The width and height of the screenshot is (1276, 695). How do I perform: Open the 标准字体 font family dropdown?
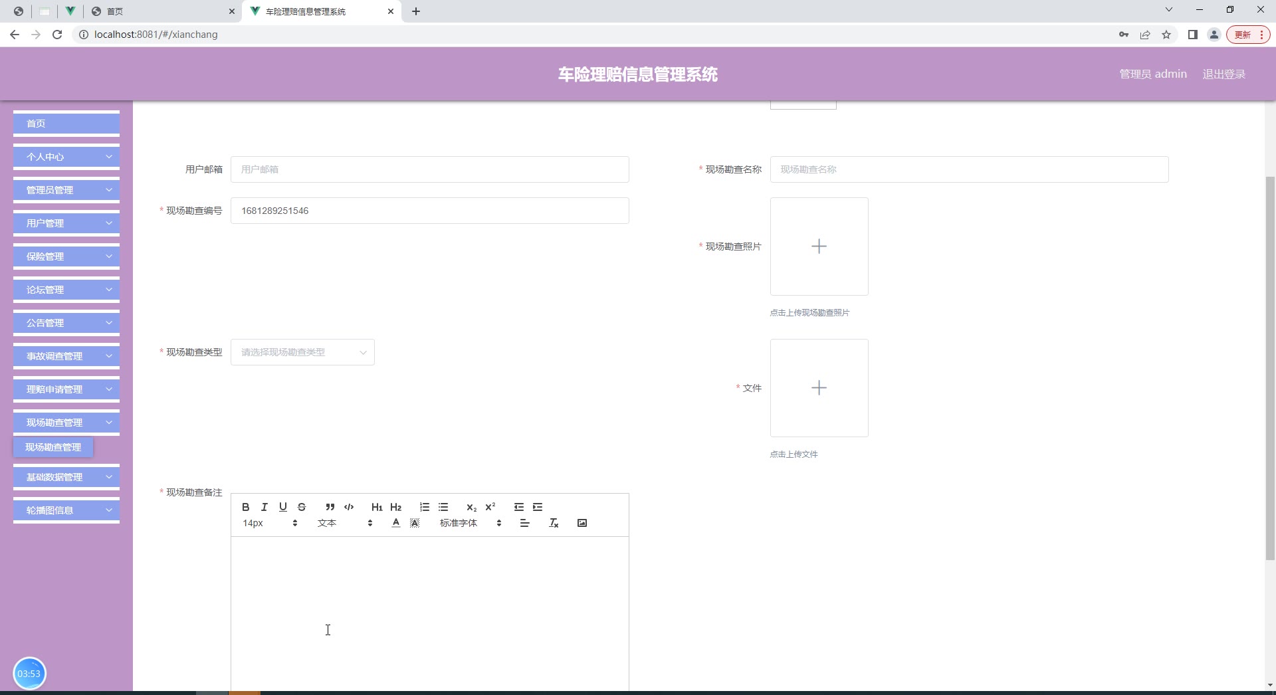[x=471, y=523]
